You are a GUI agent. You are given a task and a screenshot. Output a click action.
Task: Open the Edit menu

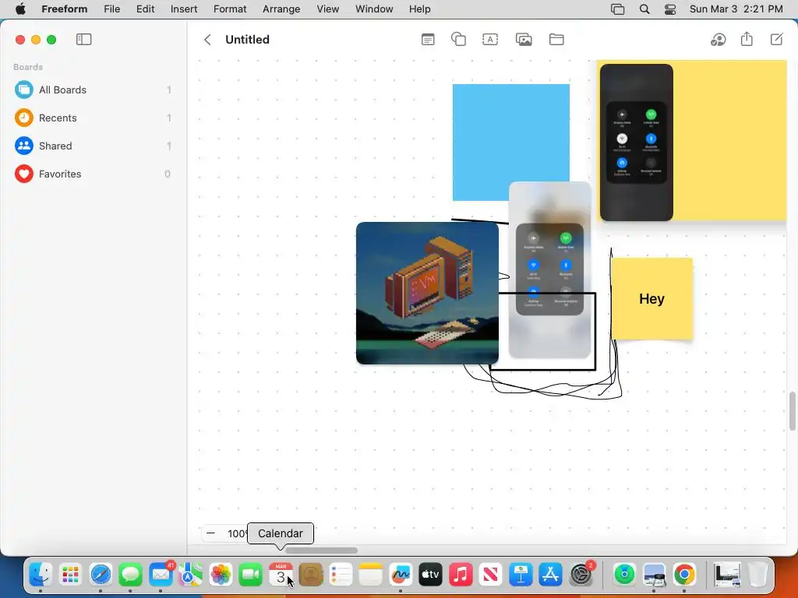click(x=145, y=9)
